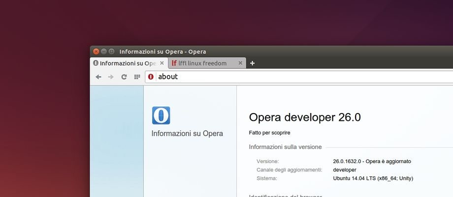Click the Opera developer 26.0 heading

click(x=305, y=117)
